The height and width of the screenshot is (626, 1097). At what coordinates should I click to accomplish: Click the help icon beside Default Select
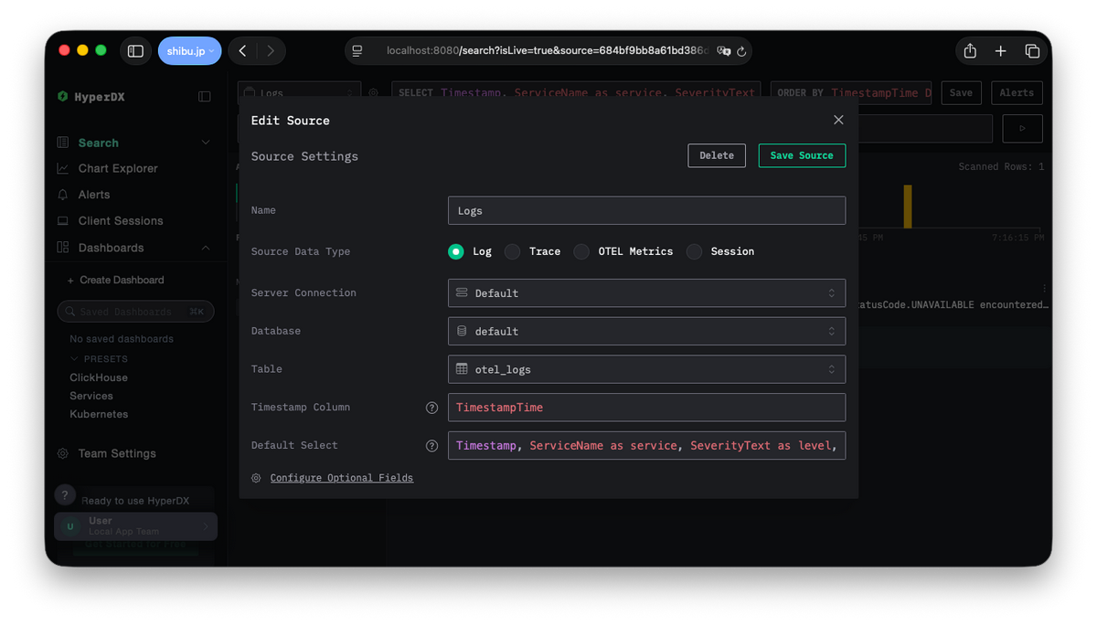(x=431, y=446)
